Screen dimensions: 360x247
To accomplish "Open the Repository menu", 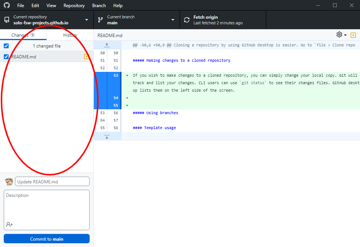I will pyautogui.click(x=74, y=6).
